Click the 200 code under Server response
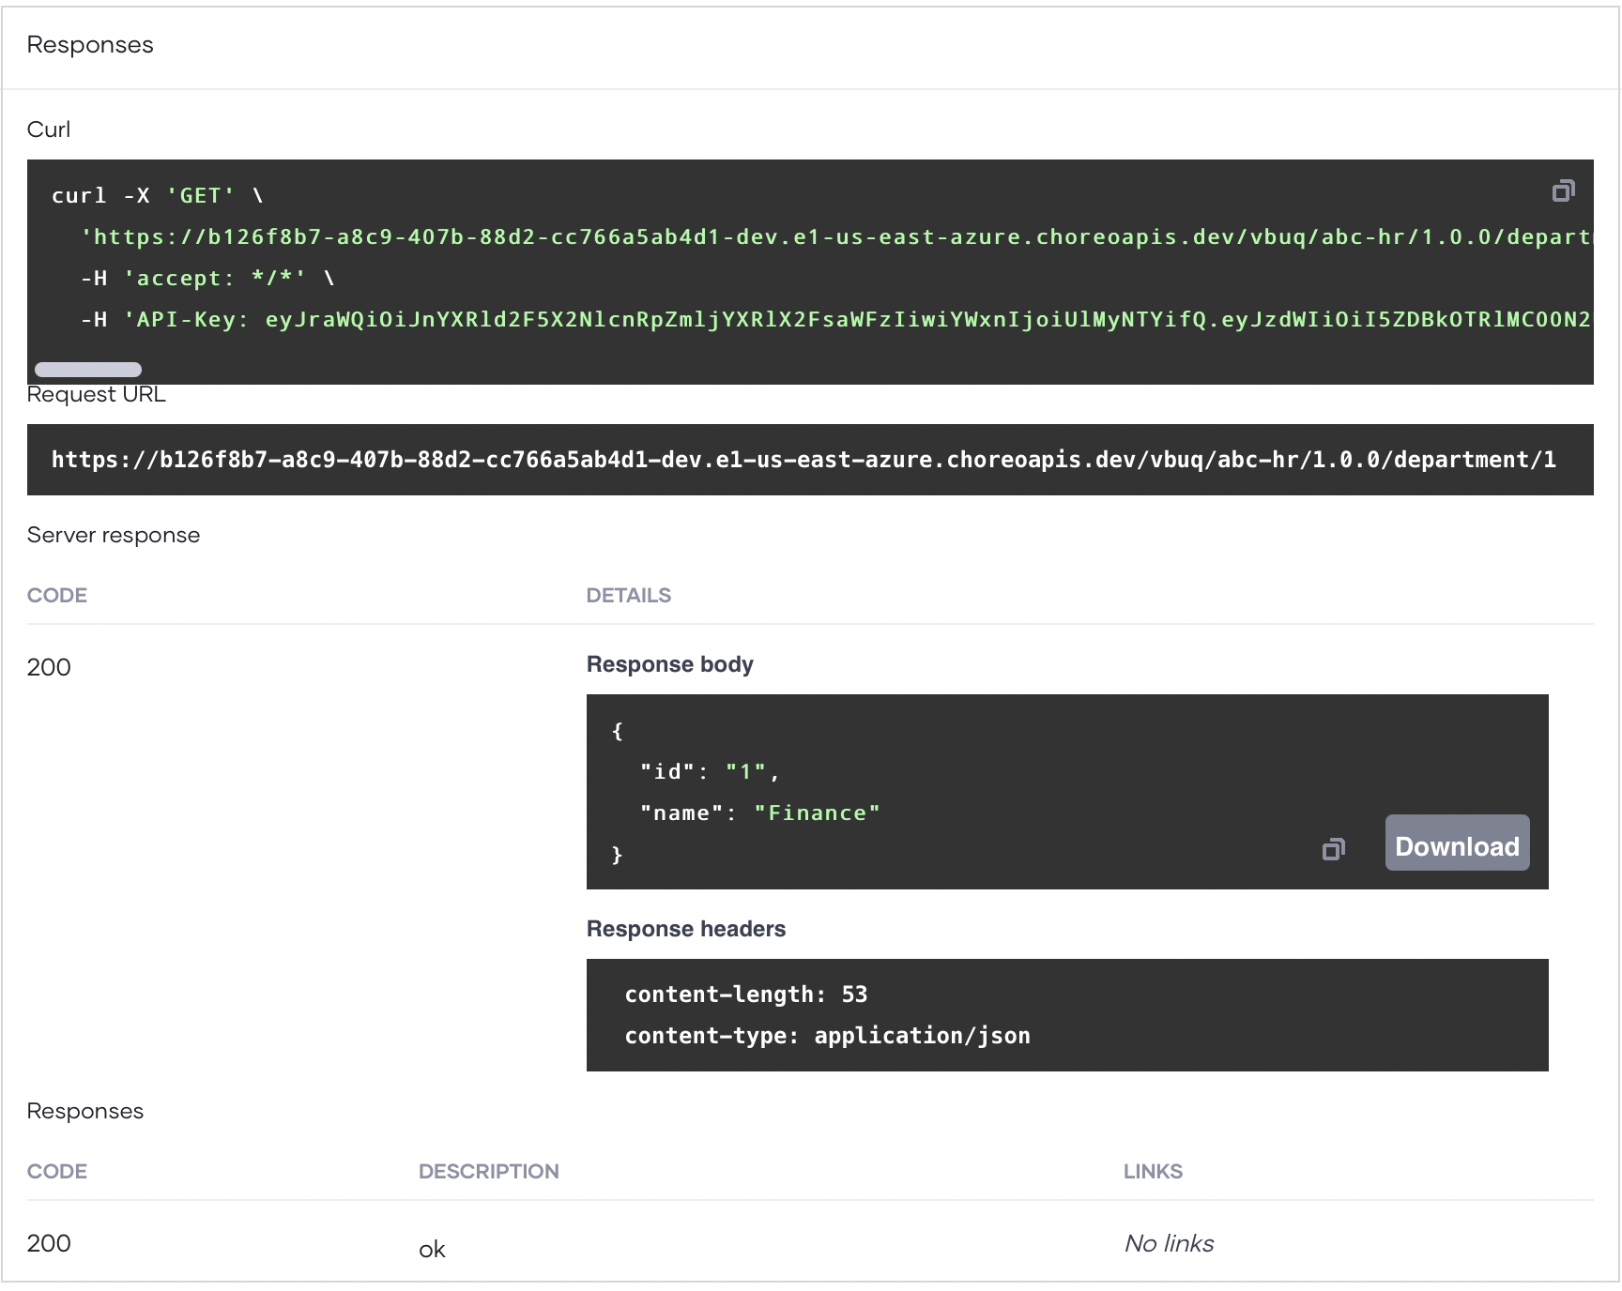The height and width of the screenshot is (1291, 1622). click(x=49, y=667)
